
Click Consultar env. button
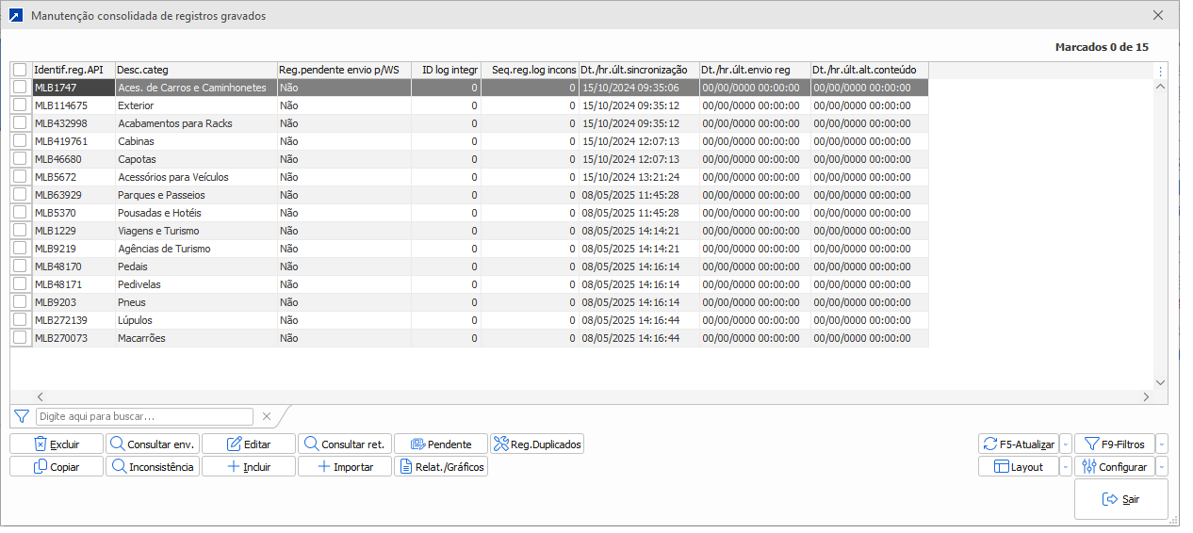[x=153, y=444]
